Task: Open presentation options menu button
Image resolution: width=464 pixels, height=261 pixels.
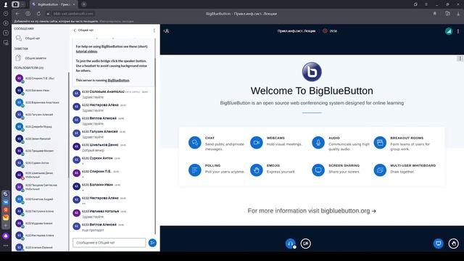Action: pyautogui.click(x=460, y=58)
